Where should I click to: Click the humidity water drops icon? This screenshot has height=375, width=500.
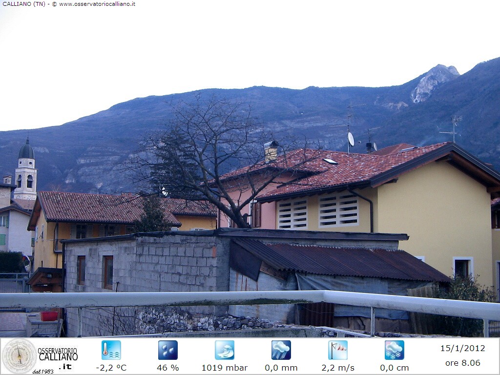[x=168, y=350]
